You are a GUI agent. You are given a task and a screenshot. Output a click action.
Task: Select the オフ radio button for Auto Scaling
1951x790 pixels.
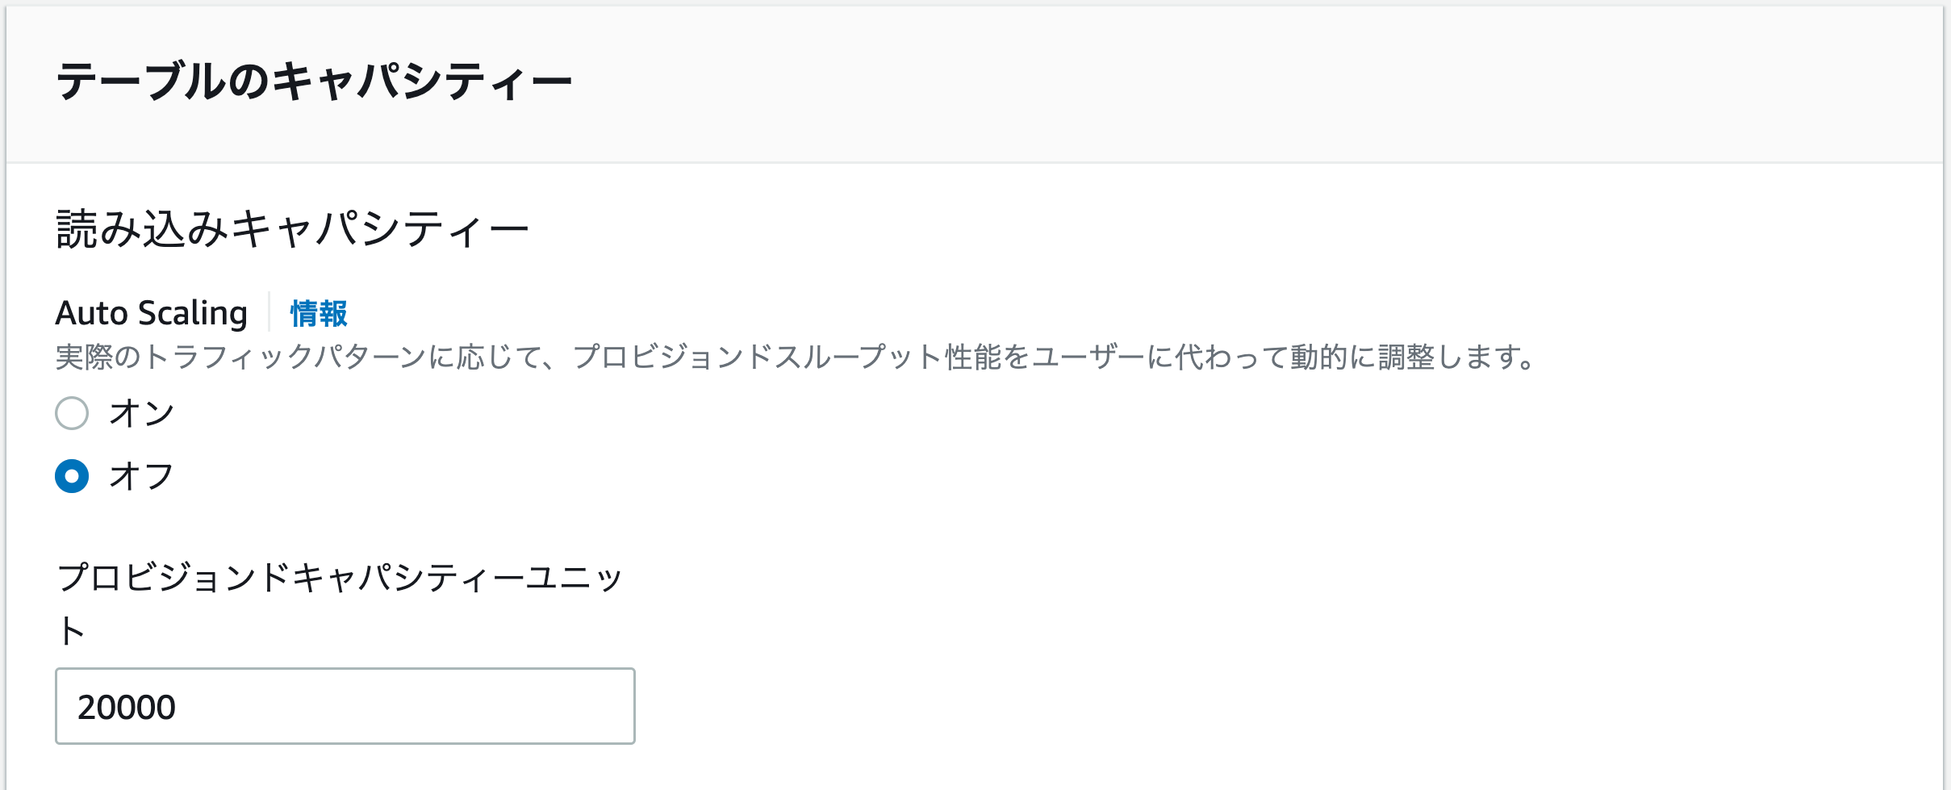click(x=71, y=477)
